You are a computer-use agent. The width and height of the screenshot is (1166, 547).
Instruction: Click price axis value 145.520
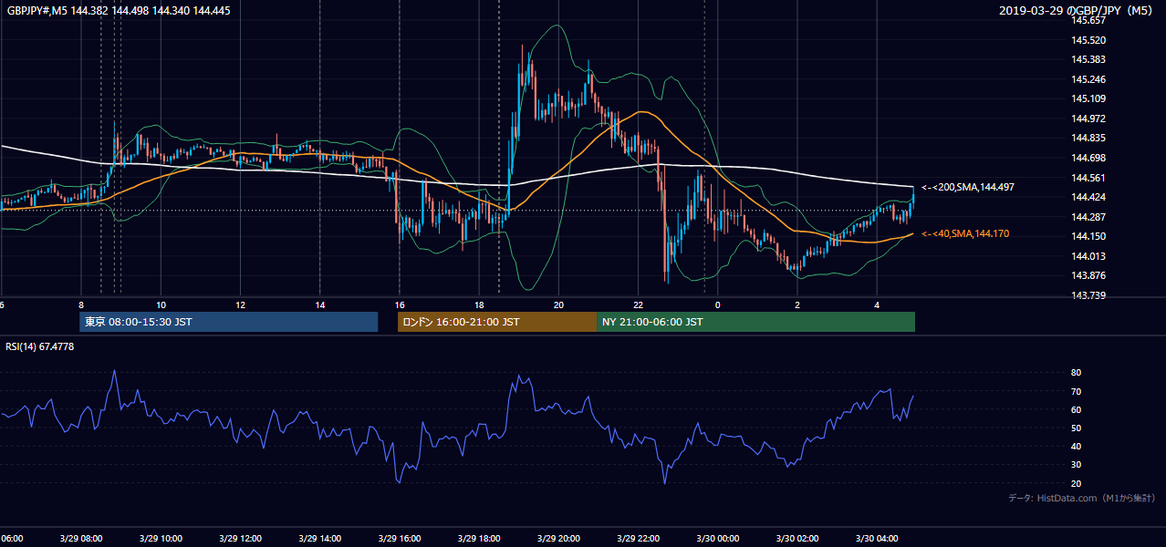pos(1088,40)
